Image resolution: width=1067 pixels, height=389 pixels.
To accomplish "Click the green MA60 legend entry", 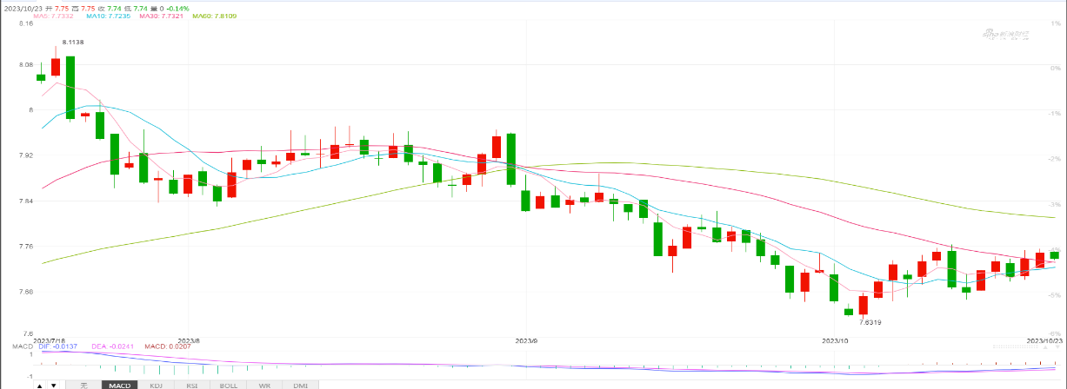I will coord(215,16).
